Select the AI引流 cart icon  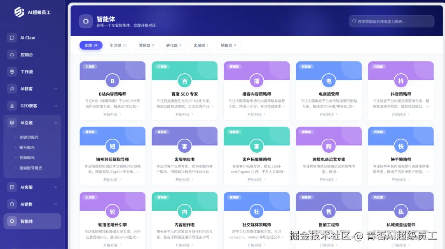click(12, 123)
